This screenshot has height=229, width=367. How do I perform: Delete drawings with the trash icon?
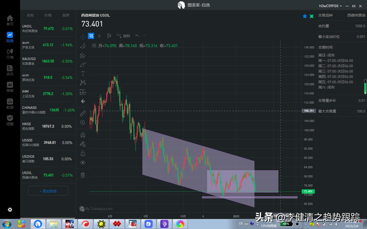click(x=83, y=175)
